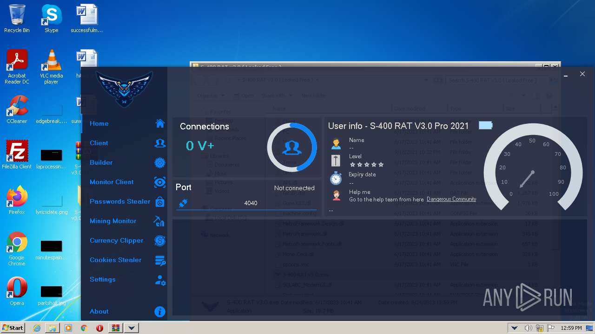Image resolution: width=595 pixels, height=334 pixels.
Task: Select the CCleaner desktop shortcut
Action: 17,109
